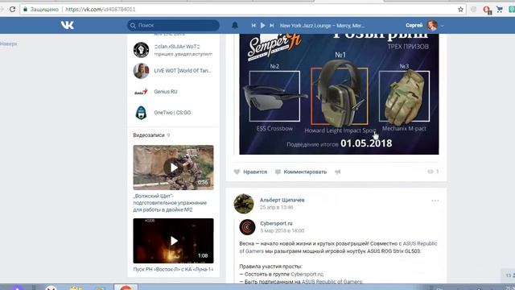Open the LIVE WOT group link
The image size is (515, 290).
(183, 71)
